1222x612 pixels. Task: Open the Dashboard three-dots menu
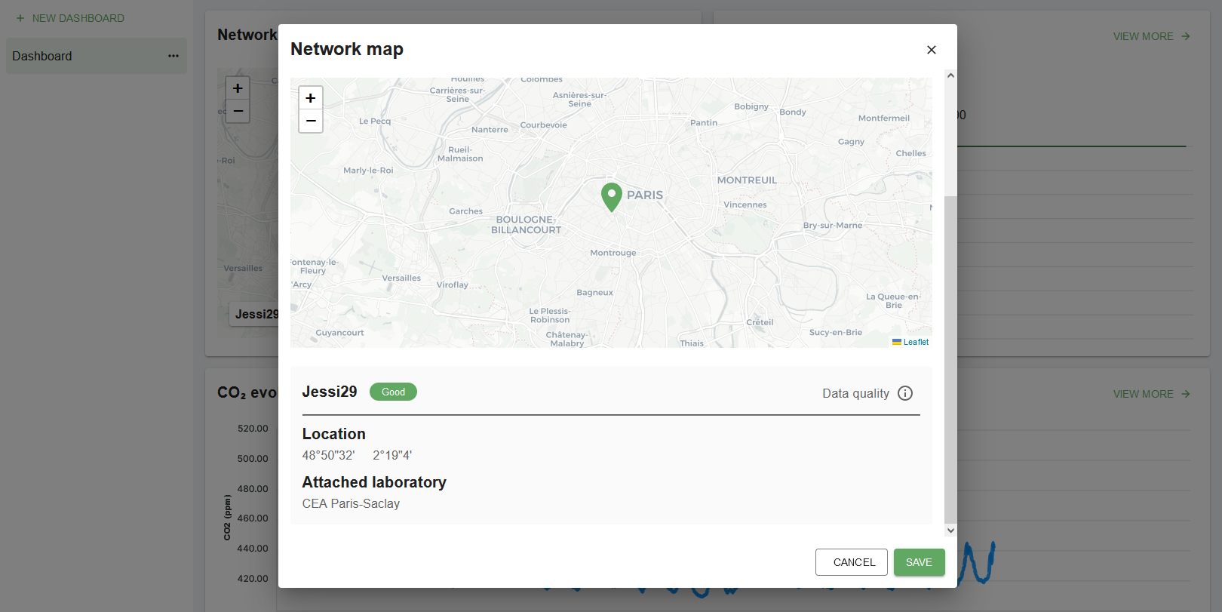(173, 56)
